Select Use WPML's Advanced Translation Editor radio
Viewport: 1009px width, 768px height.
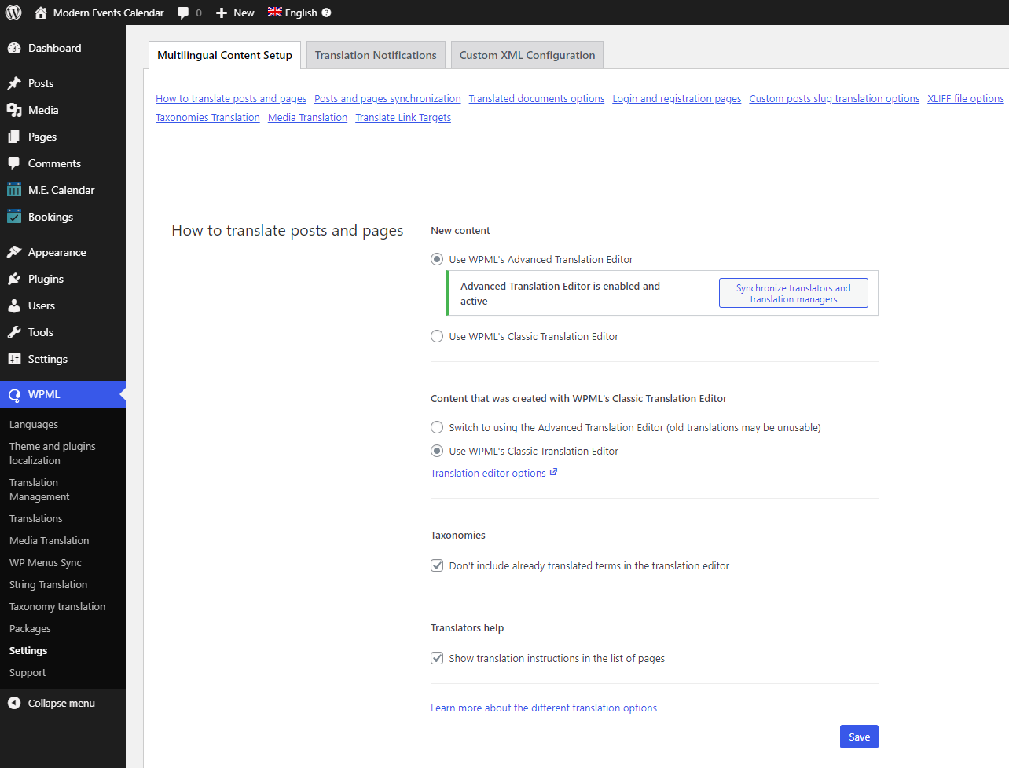click(x=437, y=259)
